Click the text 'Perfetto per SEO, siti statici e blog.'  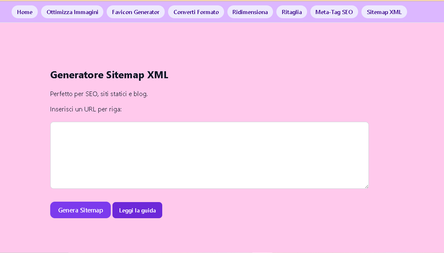99,94
